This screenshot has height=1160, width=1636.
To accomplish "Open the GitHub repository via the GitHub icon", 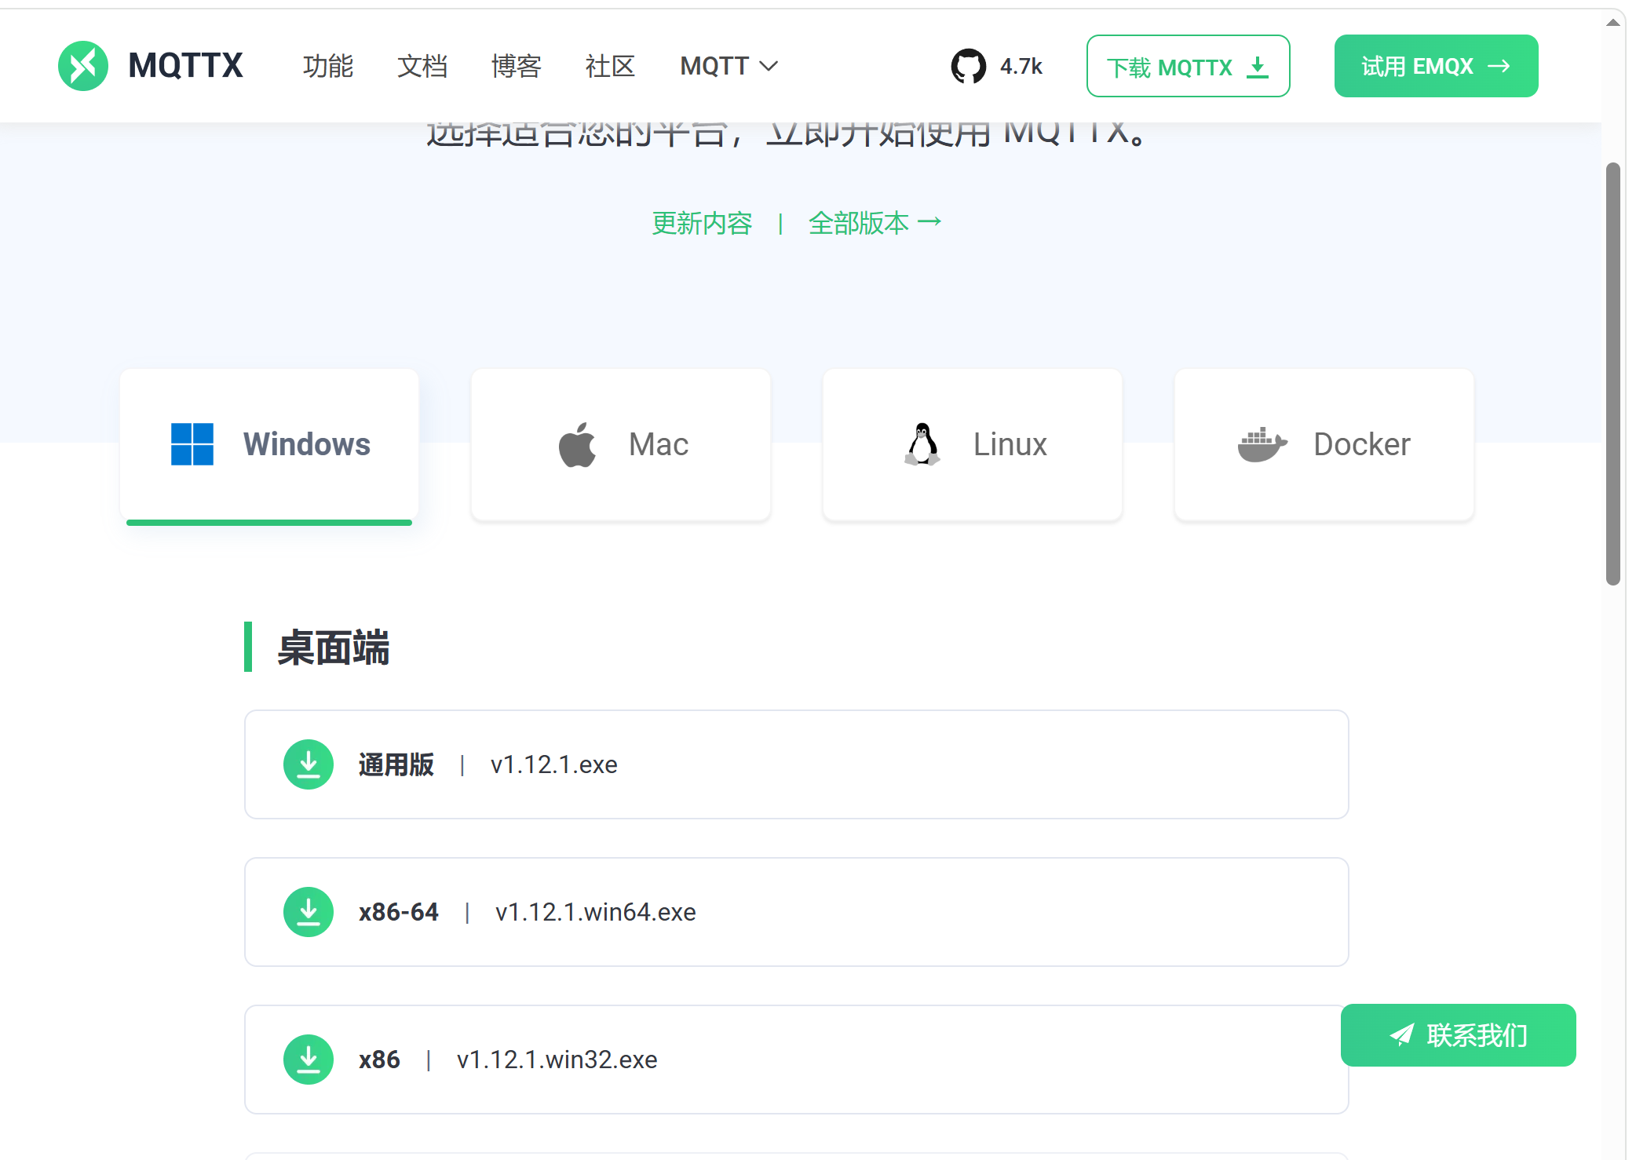I will (x=969, y=65).
